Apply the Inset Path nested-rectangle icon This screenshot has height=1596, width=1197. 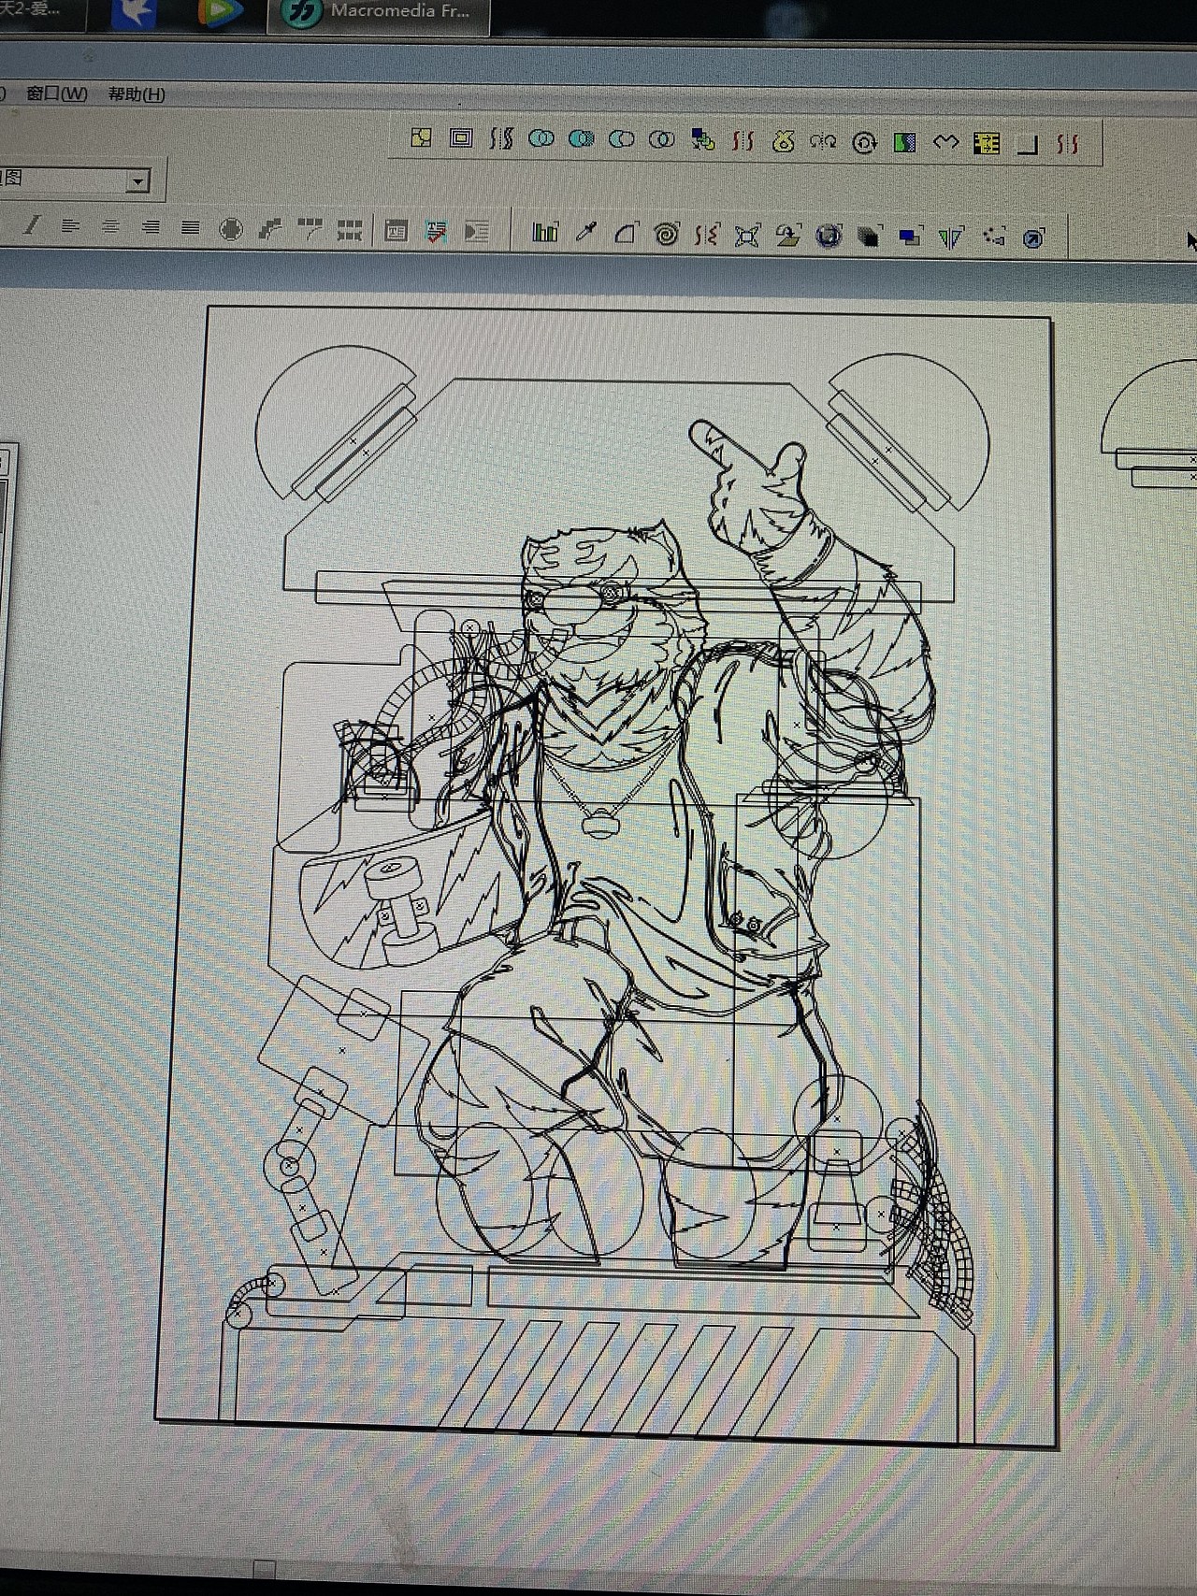[x=461, y=138]
